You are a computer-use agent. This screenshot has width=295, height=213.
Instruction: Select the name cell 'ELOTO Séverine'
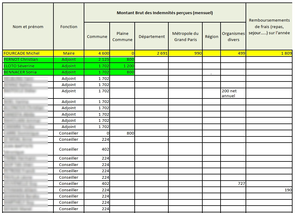pos(28,66)
